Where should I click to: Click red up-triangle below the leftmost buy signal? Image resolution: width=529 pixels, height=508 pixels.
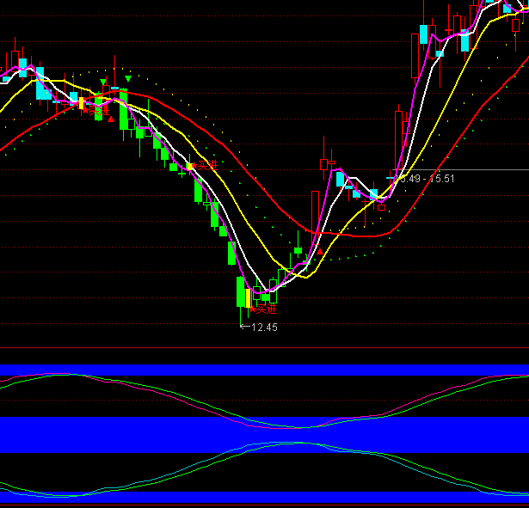pyautogui.click(x=110, y=119)
